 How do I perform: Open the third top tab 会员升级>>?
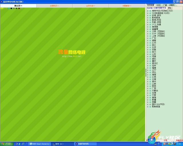[x=91, y=6]
